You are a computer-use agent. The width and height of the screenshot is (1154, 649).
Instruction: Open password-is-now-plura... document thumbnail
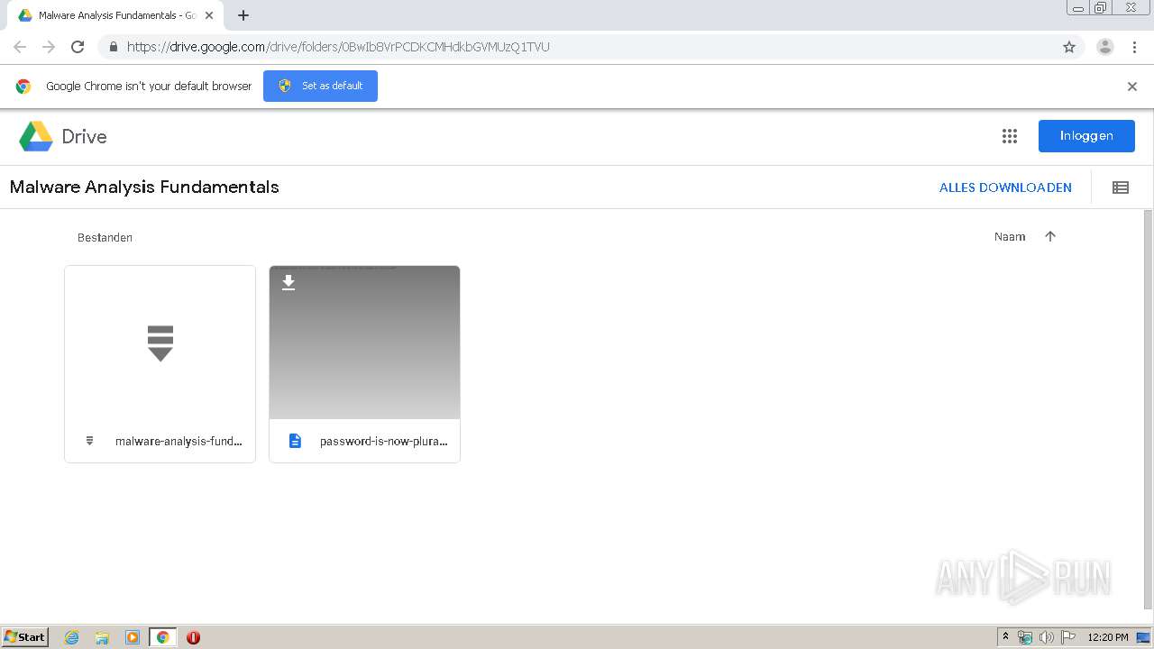365,343
